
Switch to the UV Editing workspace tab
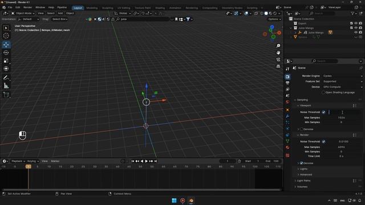click(124, 8)
